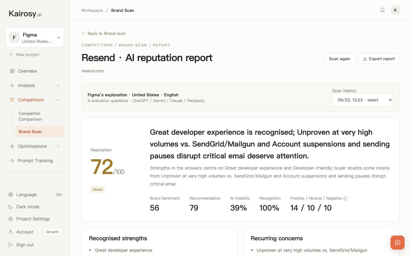Open the feedback chat widget
The height and width of the screenshot is (256, 411).
(398, 243)
